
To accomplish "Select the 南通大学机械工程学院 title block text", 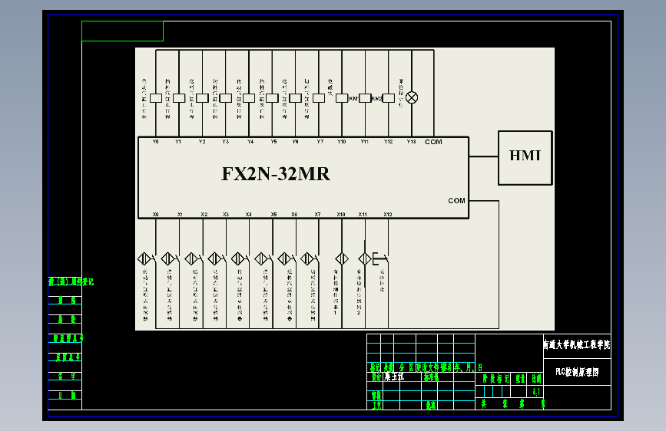I will [577, 344].
